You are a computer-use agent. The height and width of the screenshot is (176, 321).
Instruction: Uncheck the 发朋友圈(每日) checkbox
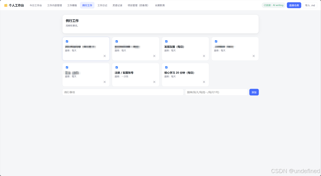coord(166,41)
